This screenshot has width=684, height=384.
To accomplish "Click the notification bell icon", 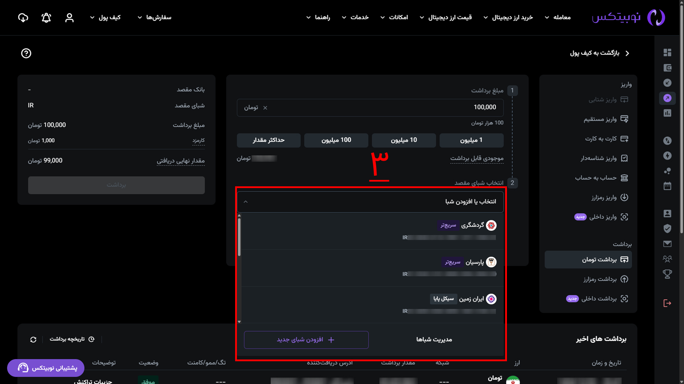I will (46, 18).
